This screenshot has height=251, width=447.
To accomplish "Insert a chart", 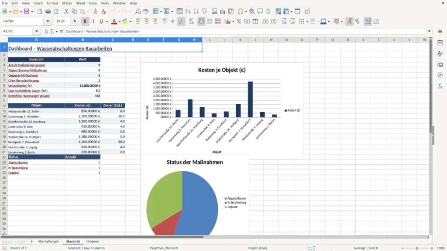I will click(x=223, y=11).
